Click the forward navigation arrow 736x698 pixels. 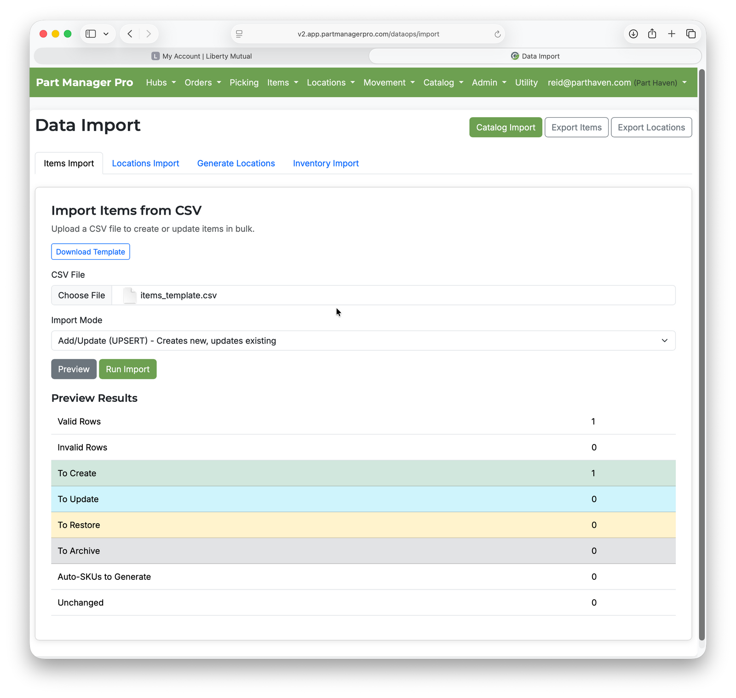148,34
